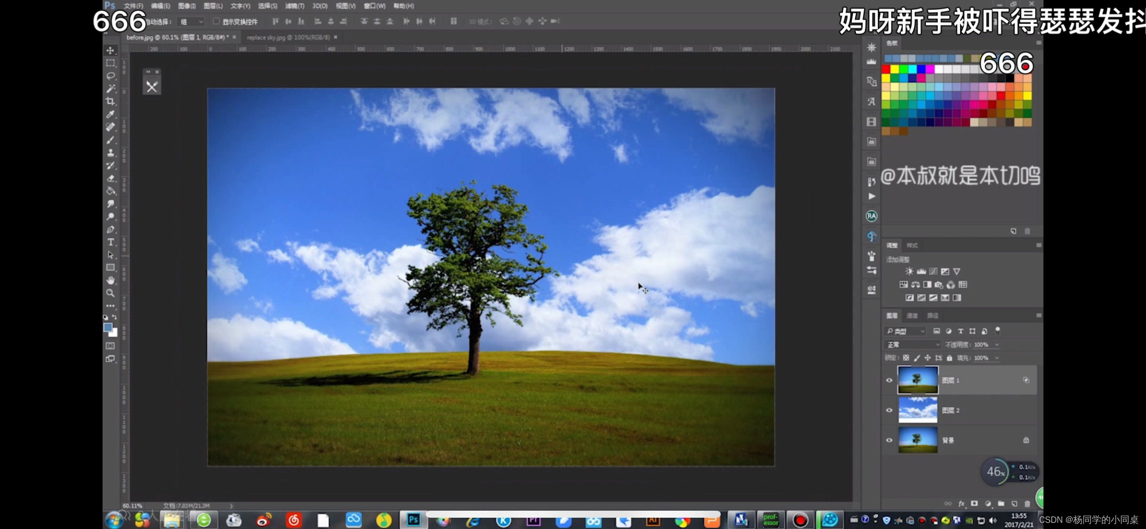The height and width of the screenshot is (529, 1146).
Task: Hide the 背景 layer
Action: point(889,440)
